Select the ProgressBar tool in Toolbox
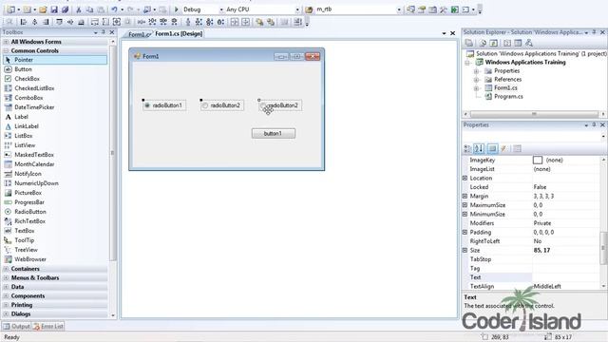This screenshot has height=342, width=608. [29, 202]
